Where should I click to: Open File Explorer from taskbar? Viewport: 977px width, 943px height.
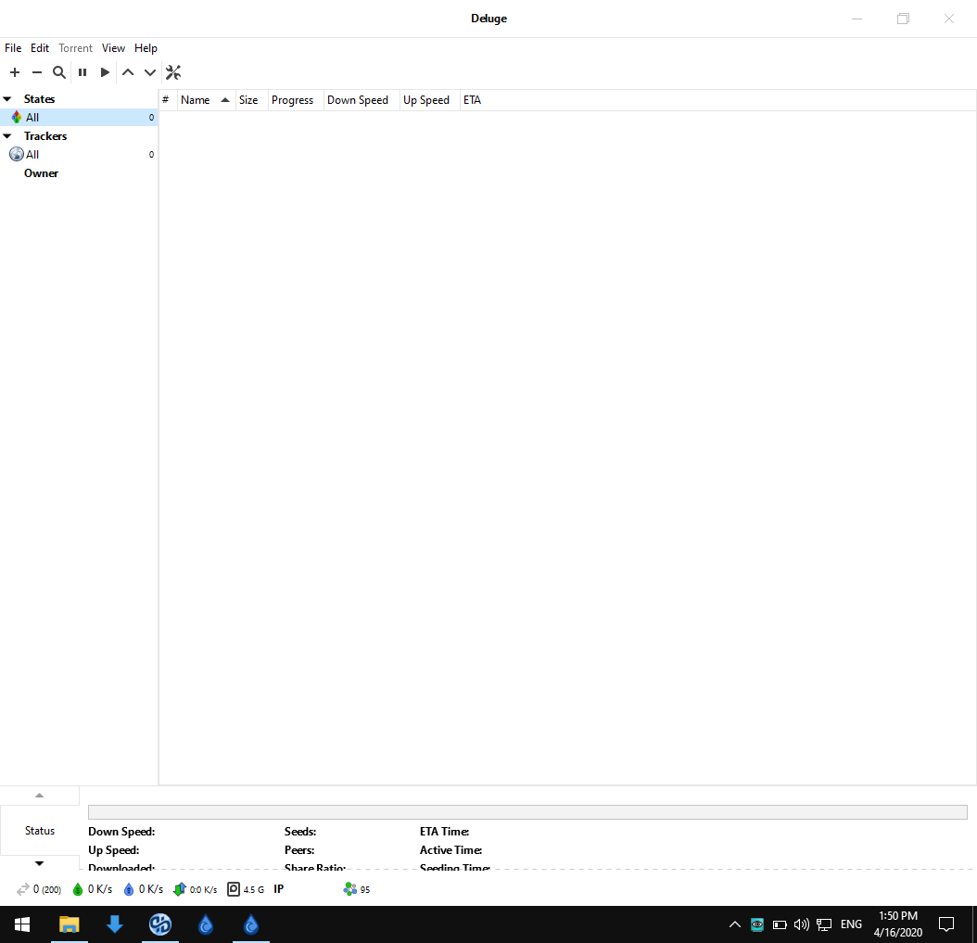(70, 924)
